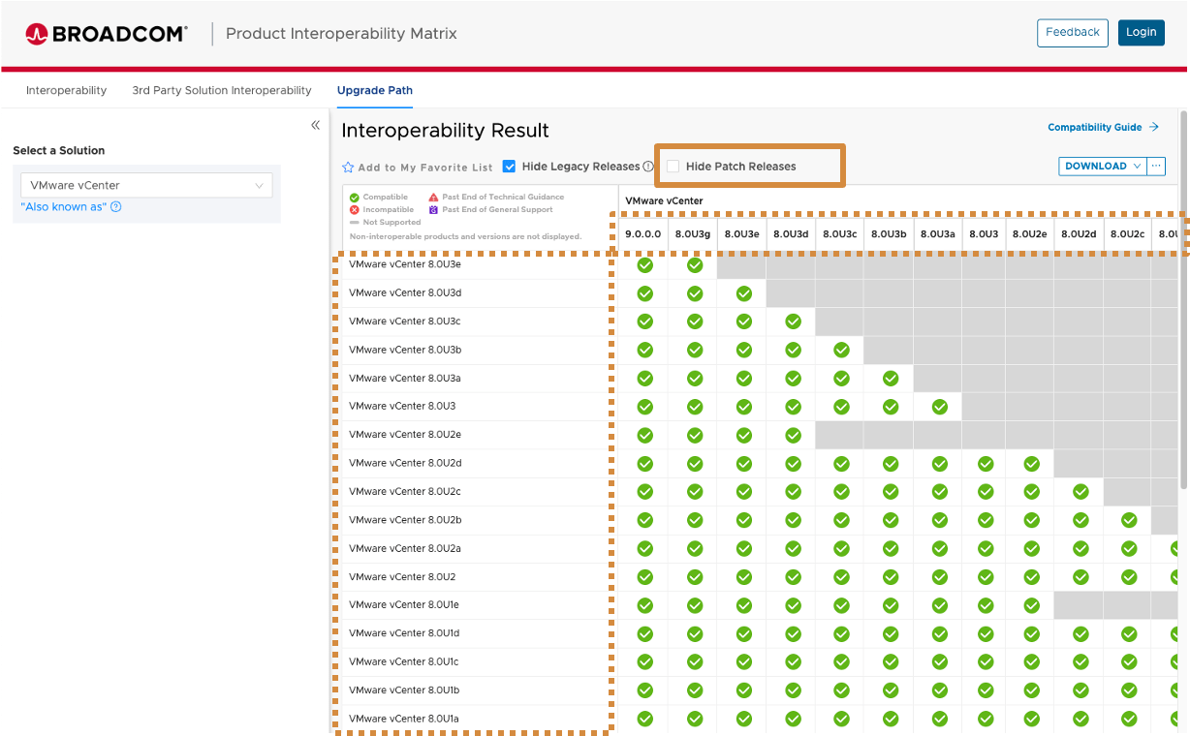Open the ellipsis menu beside DOWNLOAD

(x=1157, y=166)
